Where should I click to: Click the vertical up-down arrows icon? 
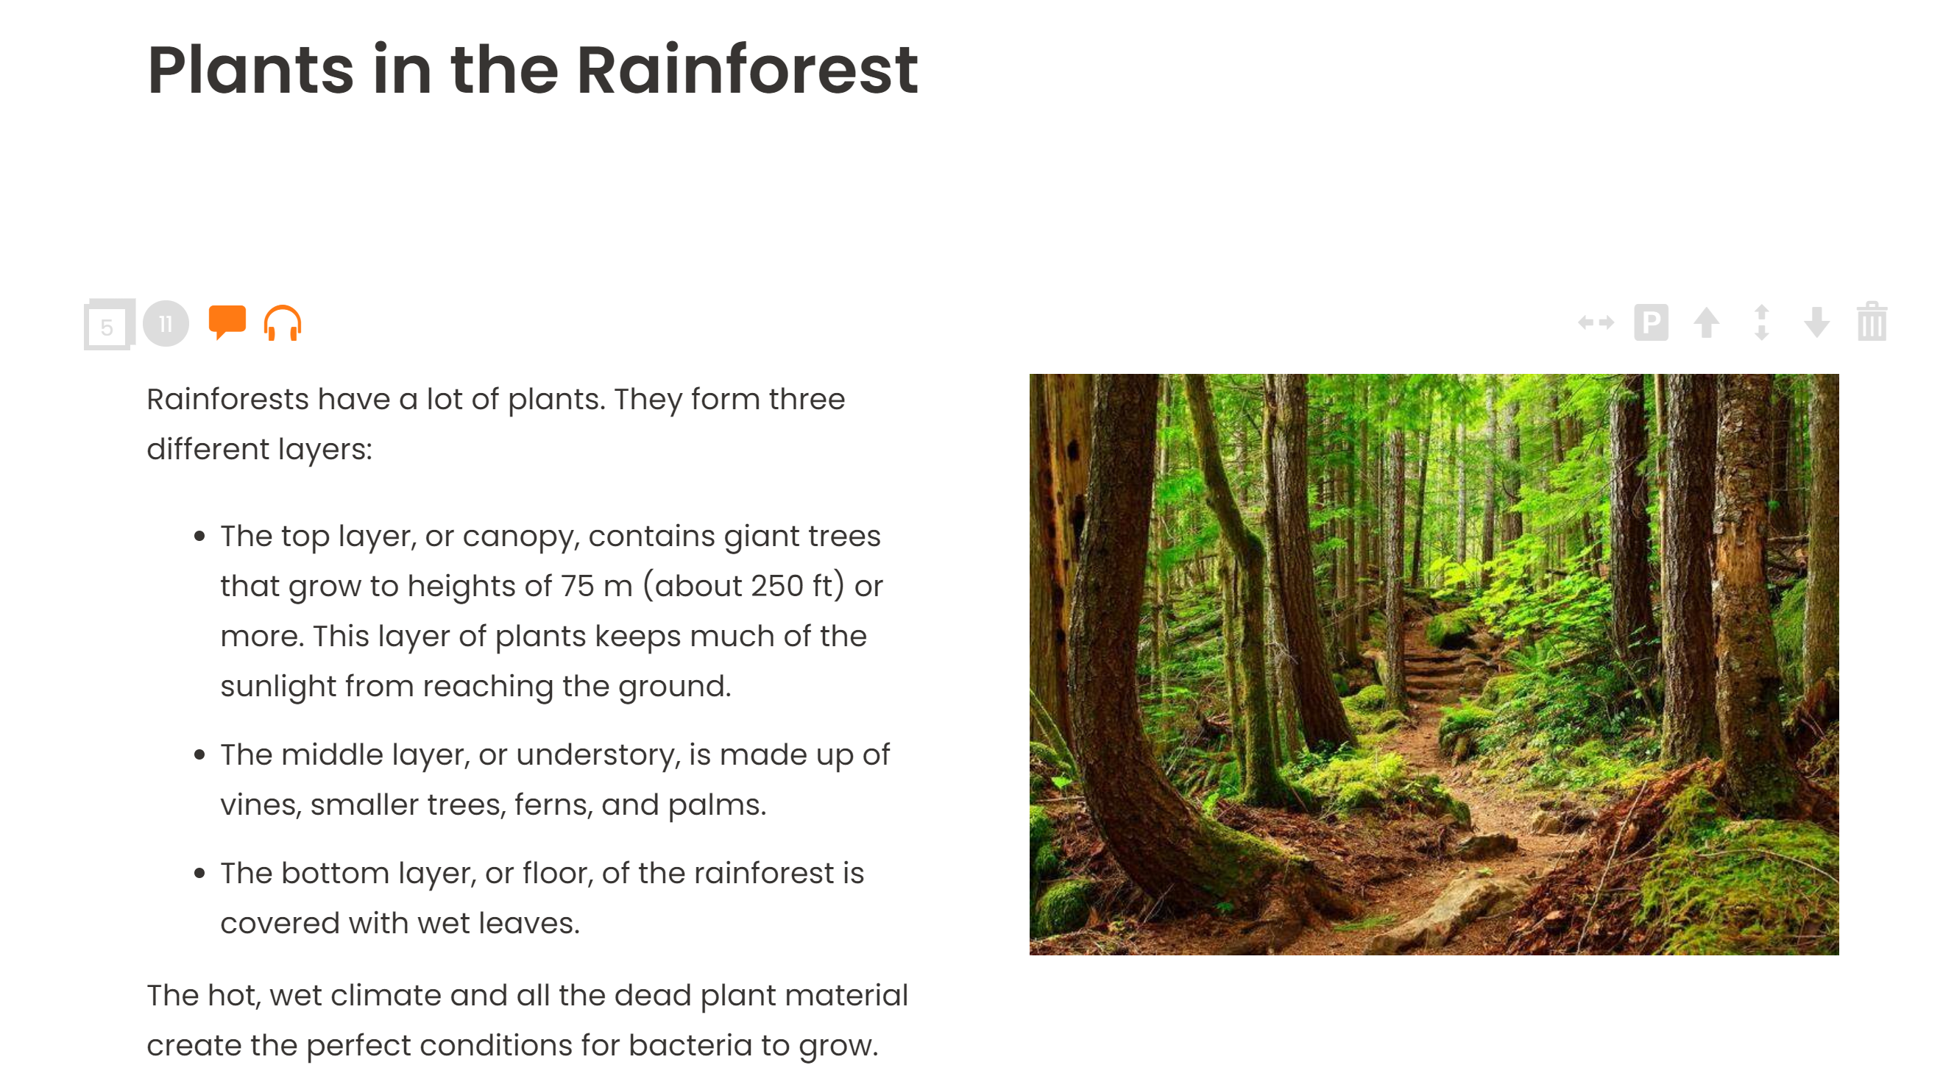(x=1761, y=323)
